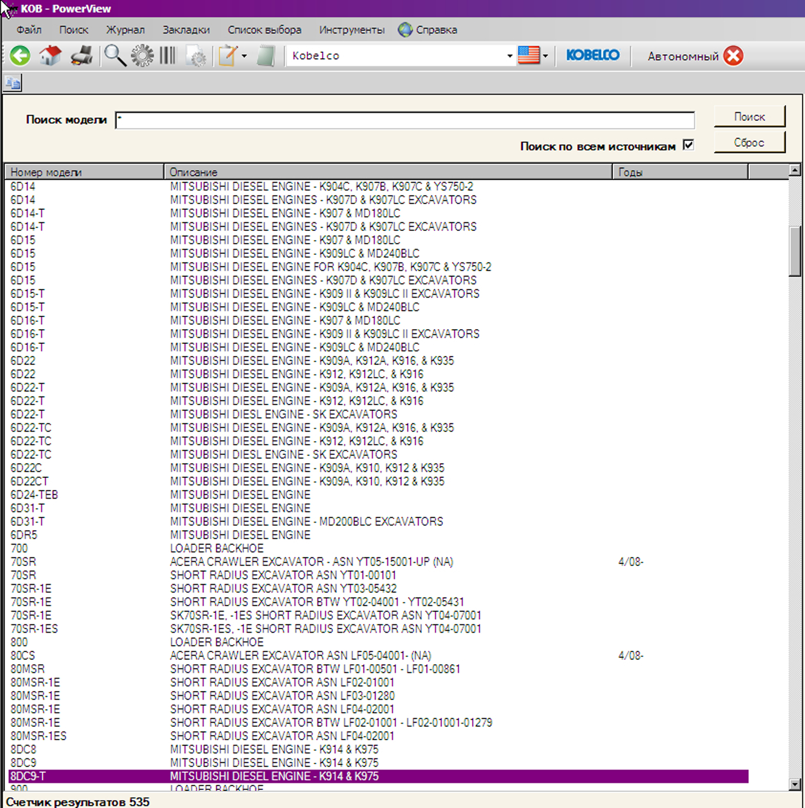This screenshot has width=805, height=808.
Task: Click the printer icon in toolbar
Action: pyautogui.click(x=82, y=56)
